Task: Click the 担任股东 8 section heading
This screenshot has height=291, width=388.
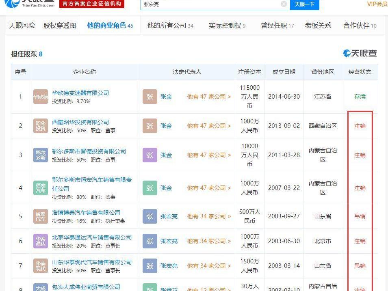Action: [x=27, y=54]
